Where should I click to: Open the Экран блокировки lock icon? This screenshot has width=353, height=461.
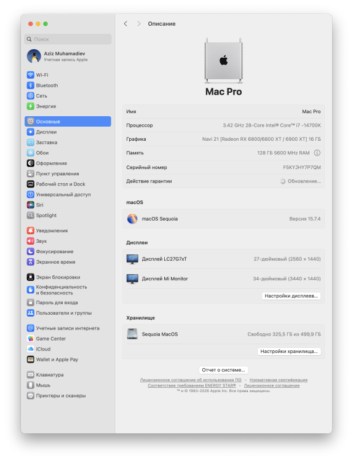point(31,277)
